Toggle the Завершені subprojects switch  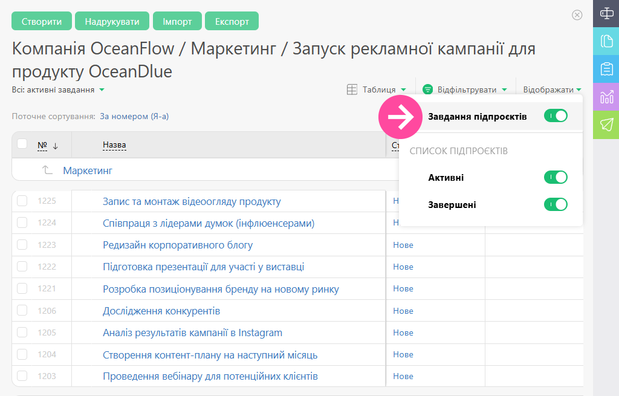(556, 204)
